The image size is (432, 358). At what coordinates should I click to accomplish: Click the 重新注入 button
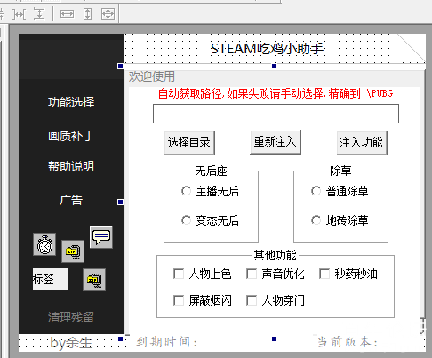tap(276, 142)
